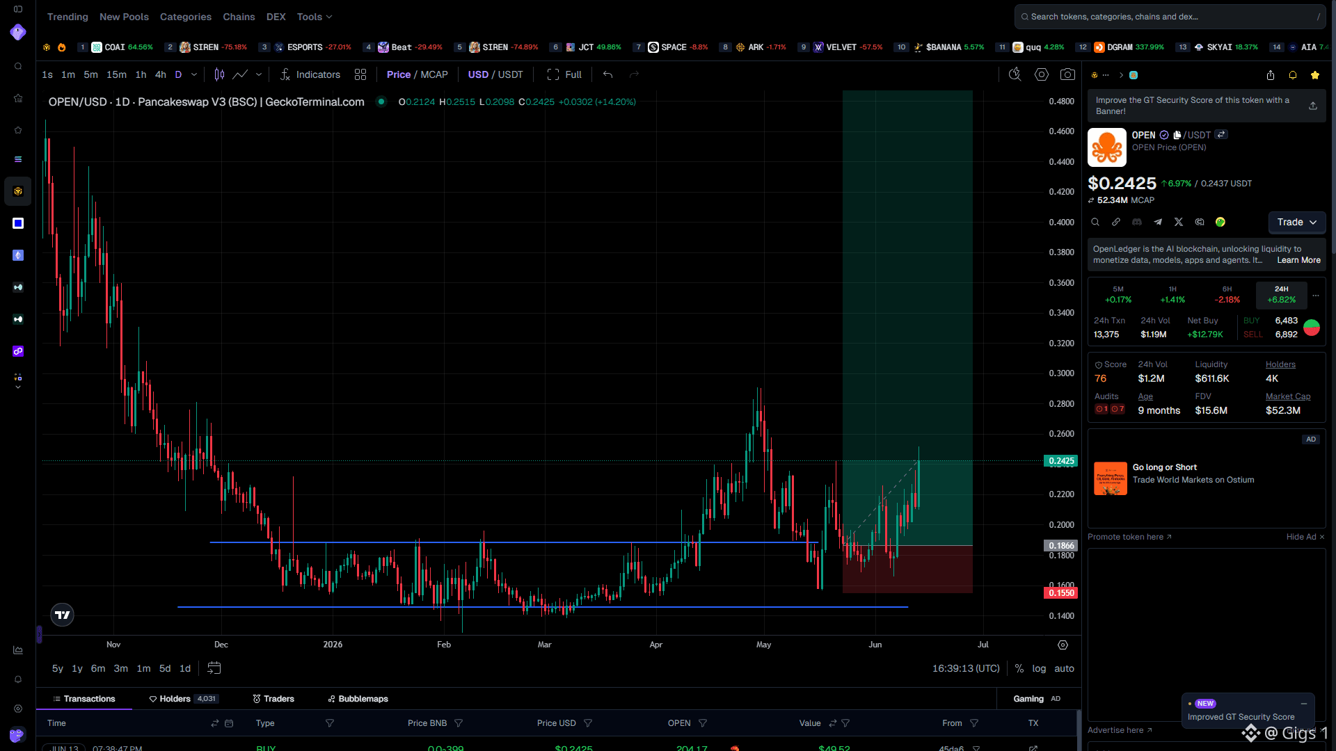The height and width of the screenshot is (751, 1336).
Task: Share this pool via share icon
Action: coord(1271,75)
